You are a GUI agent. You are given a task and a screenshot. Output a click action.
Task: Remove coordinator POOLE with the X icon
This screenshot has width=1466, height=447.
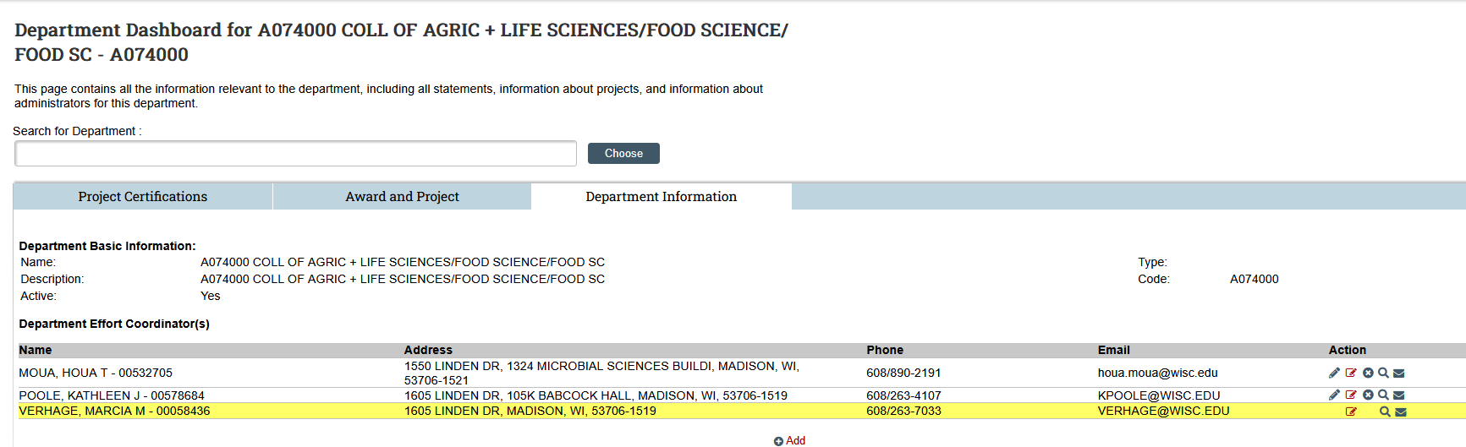tap(1368, 395)
